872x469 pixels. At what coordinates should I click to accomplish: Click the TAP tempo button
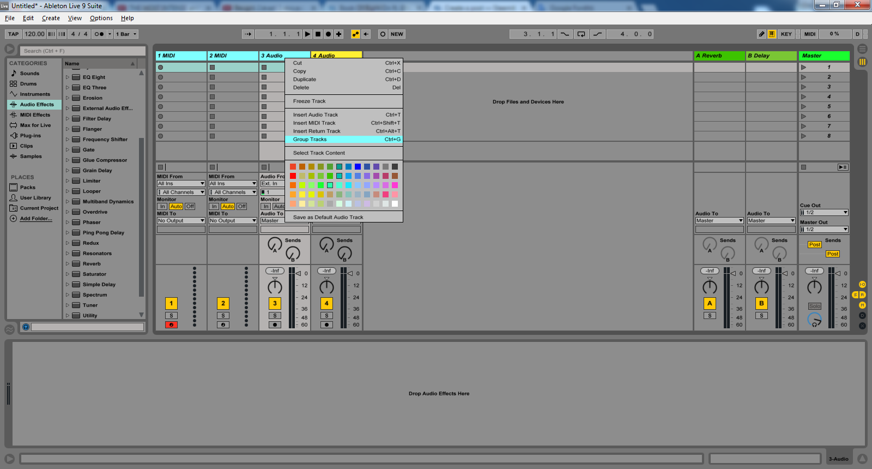click(x=14, y=34)
